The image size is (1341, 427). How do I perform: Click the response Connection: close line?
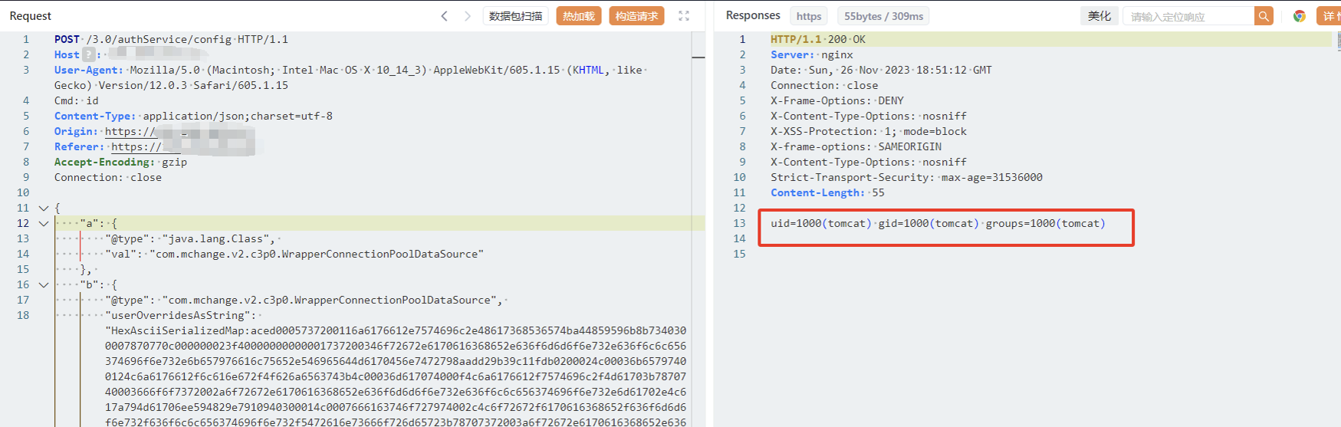click(x=824, y=85)
